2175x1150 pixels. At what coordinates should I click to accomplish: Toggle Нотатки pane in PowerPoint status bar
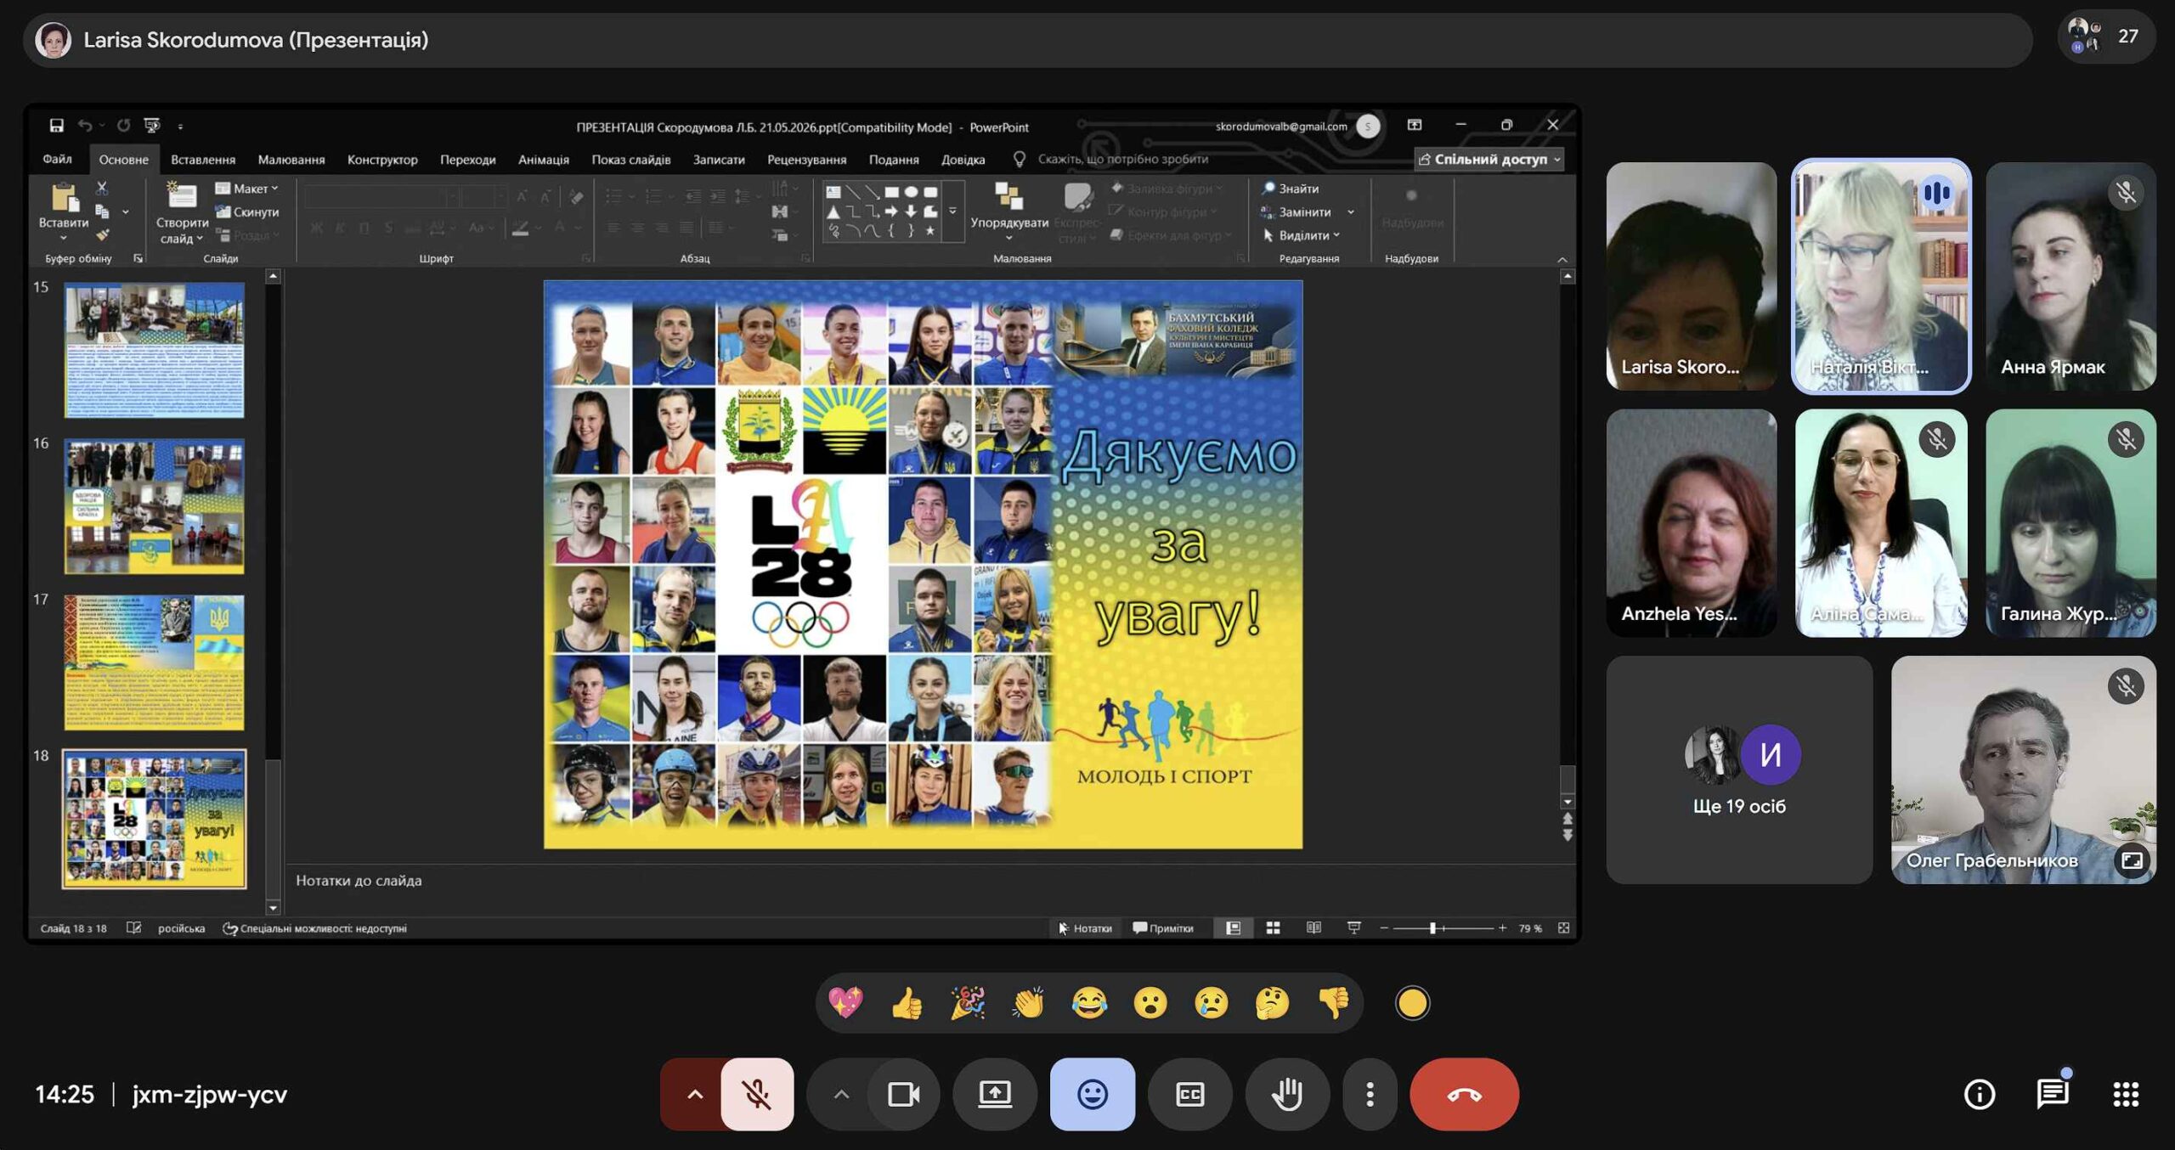click(x=1085, y=927)
